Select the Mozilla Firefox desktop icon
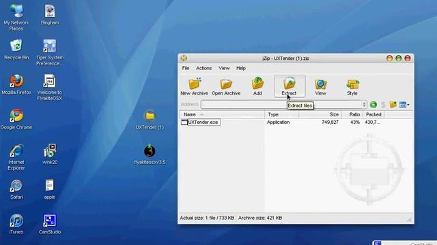437x245 pixels. (16, 84)
